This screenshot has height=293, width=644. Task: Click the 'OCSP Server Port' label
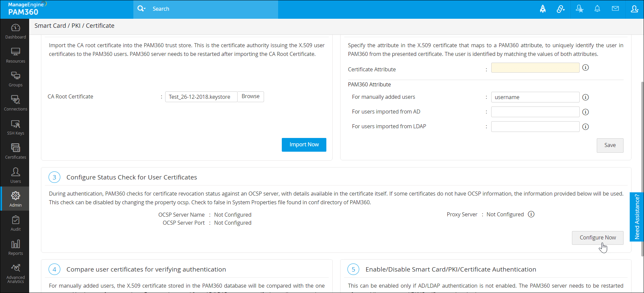pyautogui.click(x=184, y=223)
